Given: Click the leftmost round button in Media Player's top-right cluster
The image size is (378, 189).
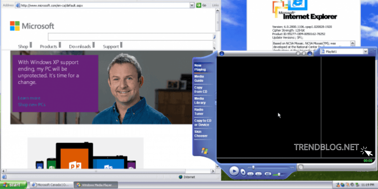Looking at the screenshot, I should tap(298, 54).
